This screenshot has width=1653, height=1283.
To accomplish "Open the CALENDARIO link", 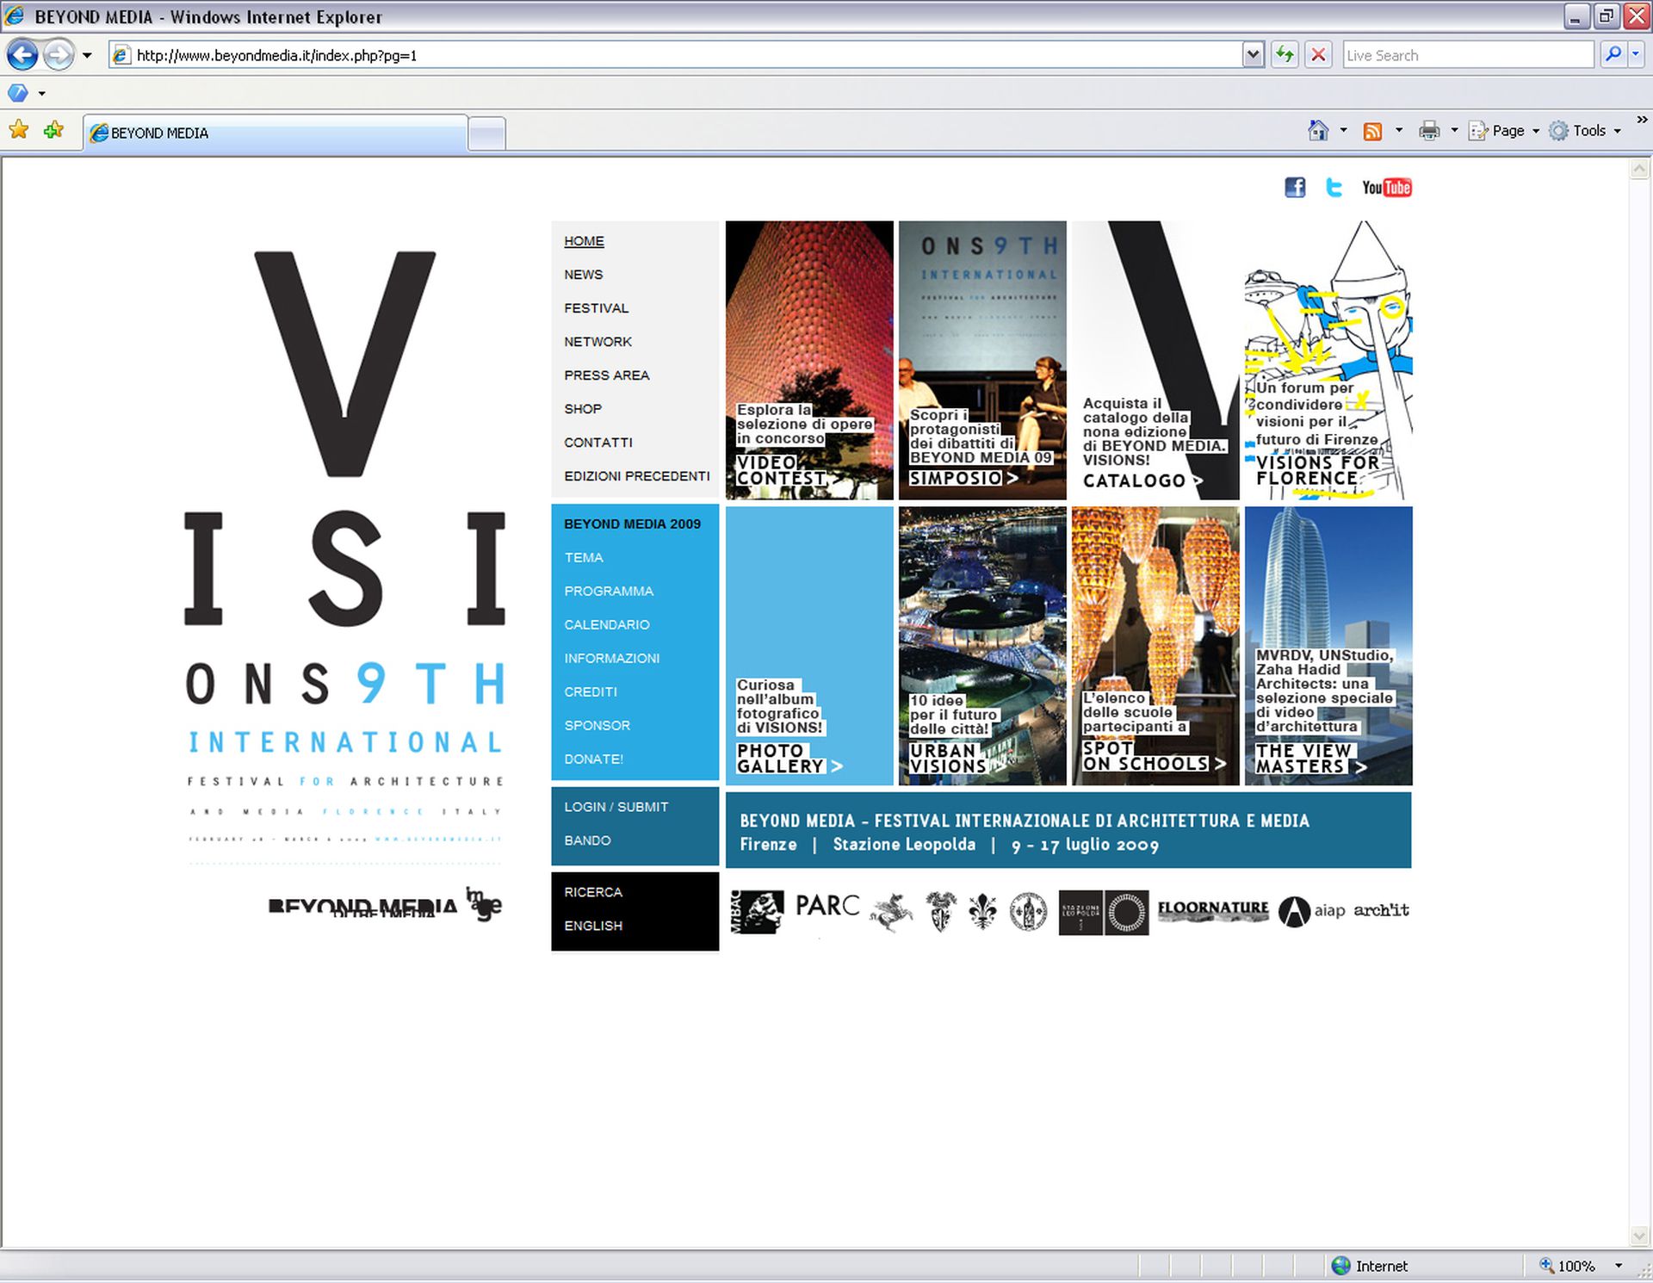I will 606,625.
